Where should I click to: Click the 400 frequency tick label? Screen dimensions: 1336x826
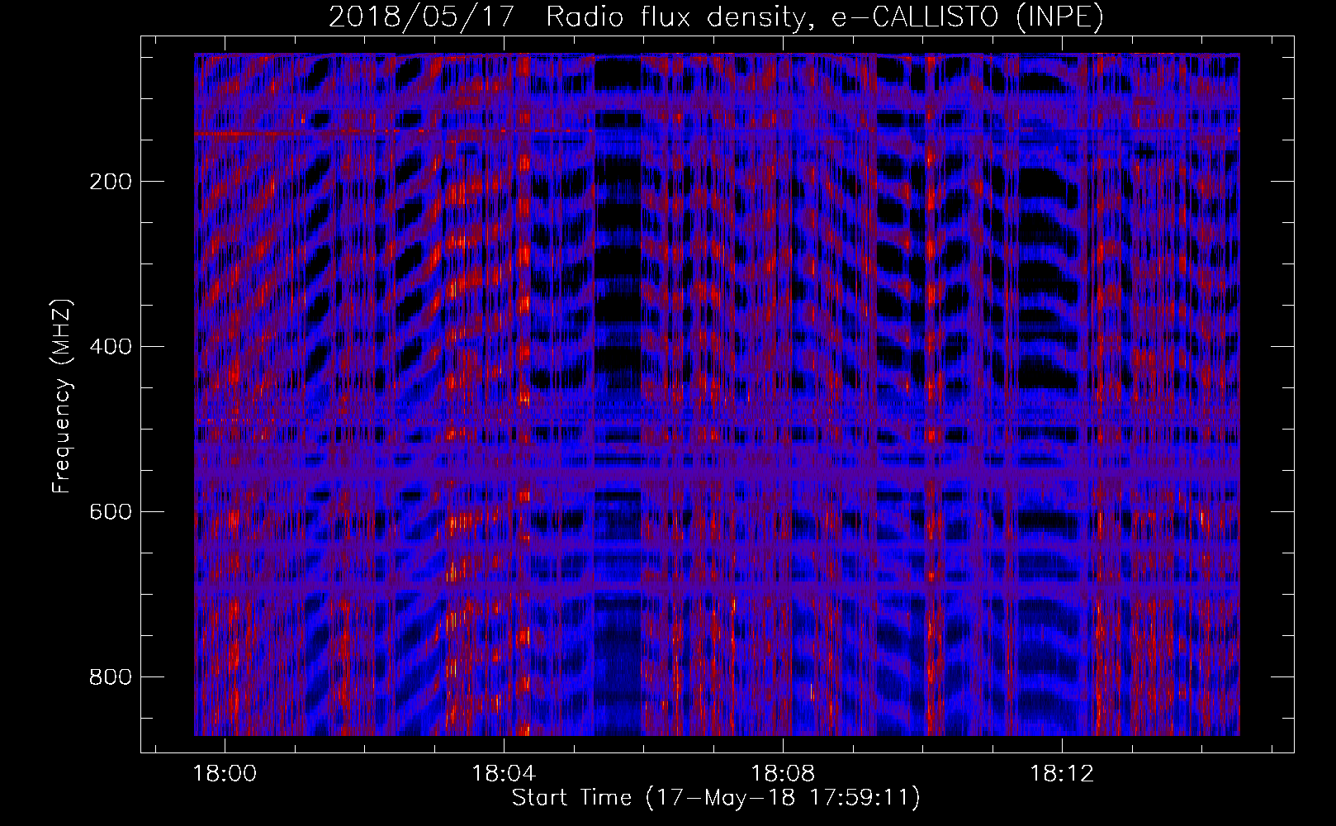(x=110, y=347)
